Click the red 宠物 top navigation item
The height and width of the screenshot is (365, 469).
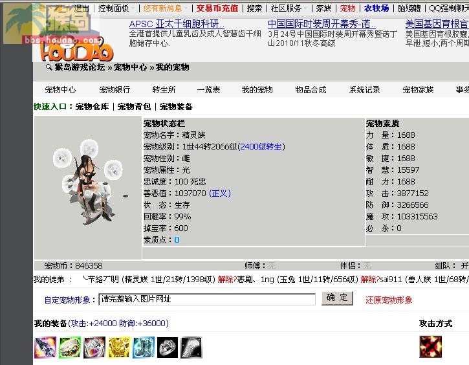347,8
